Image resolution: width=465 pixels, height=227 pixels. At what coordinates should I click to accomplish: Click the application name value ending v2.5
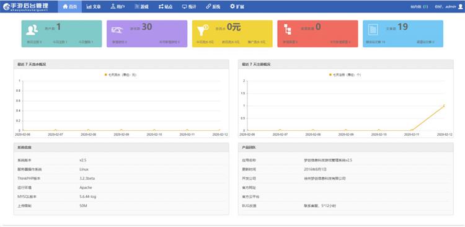click(x=328, y=160)
